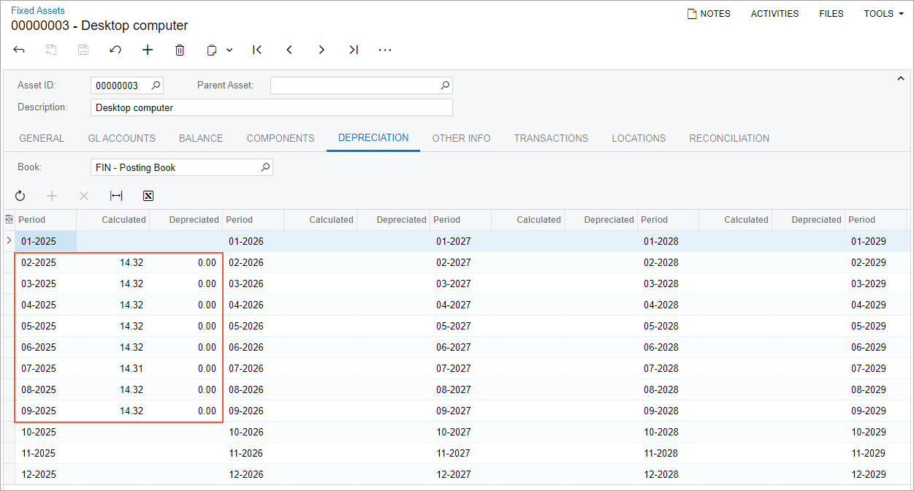
Task: Fit grid columns to width
Action: coord(116,196)
